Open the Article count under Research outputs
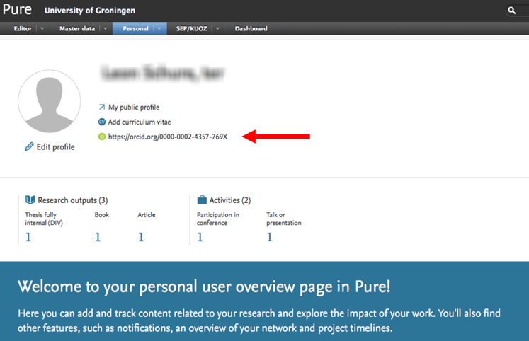The width and height of the screenshot is (529, 341). coord(141,238)
